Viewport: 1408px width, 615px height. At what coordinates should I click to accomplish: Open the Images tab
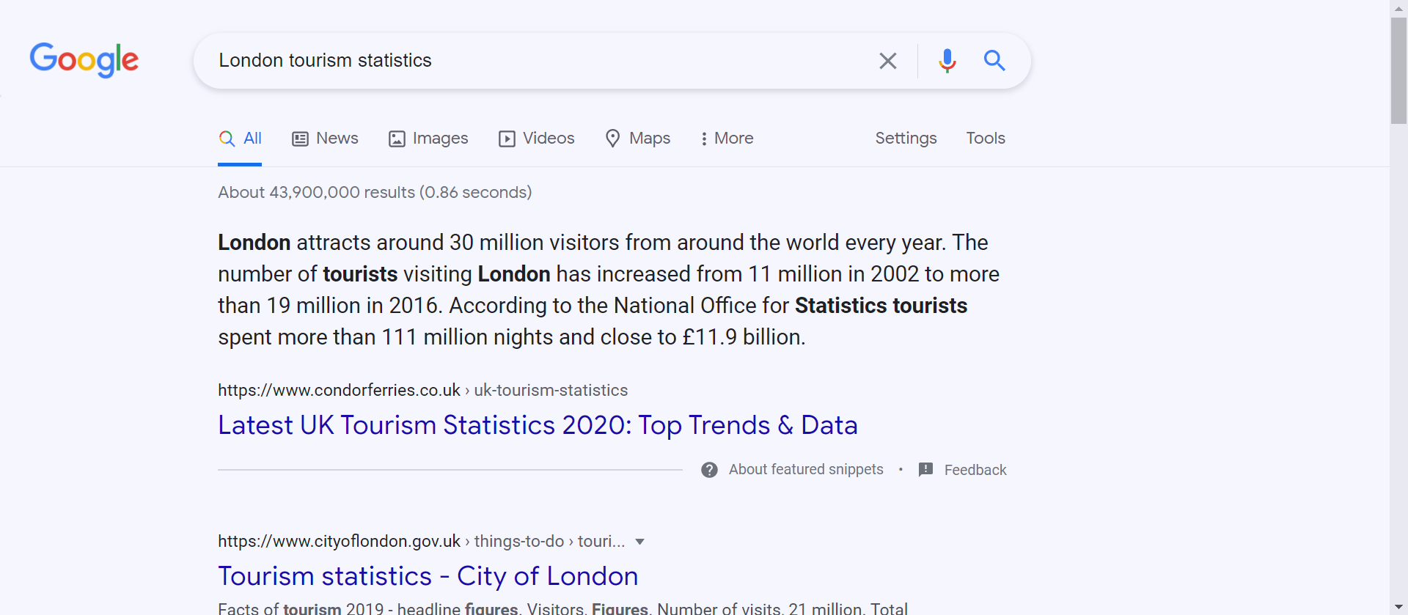point(428,139)
